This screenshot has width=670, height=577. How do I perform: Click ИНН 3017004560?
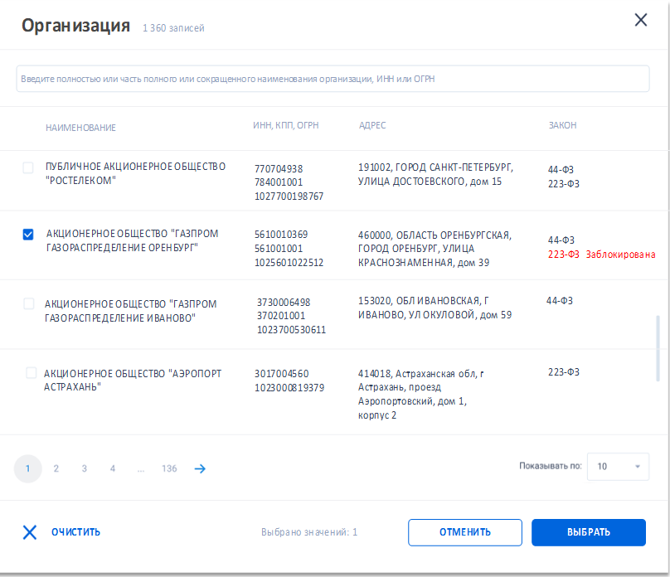282,374
